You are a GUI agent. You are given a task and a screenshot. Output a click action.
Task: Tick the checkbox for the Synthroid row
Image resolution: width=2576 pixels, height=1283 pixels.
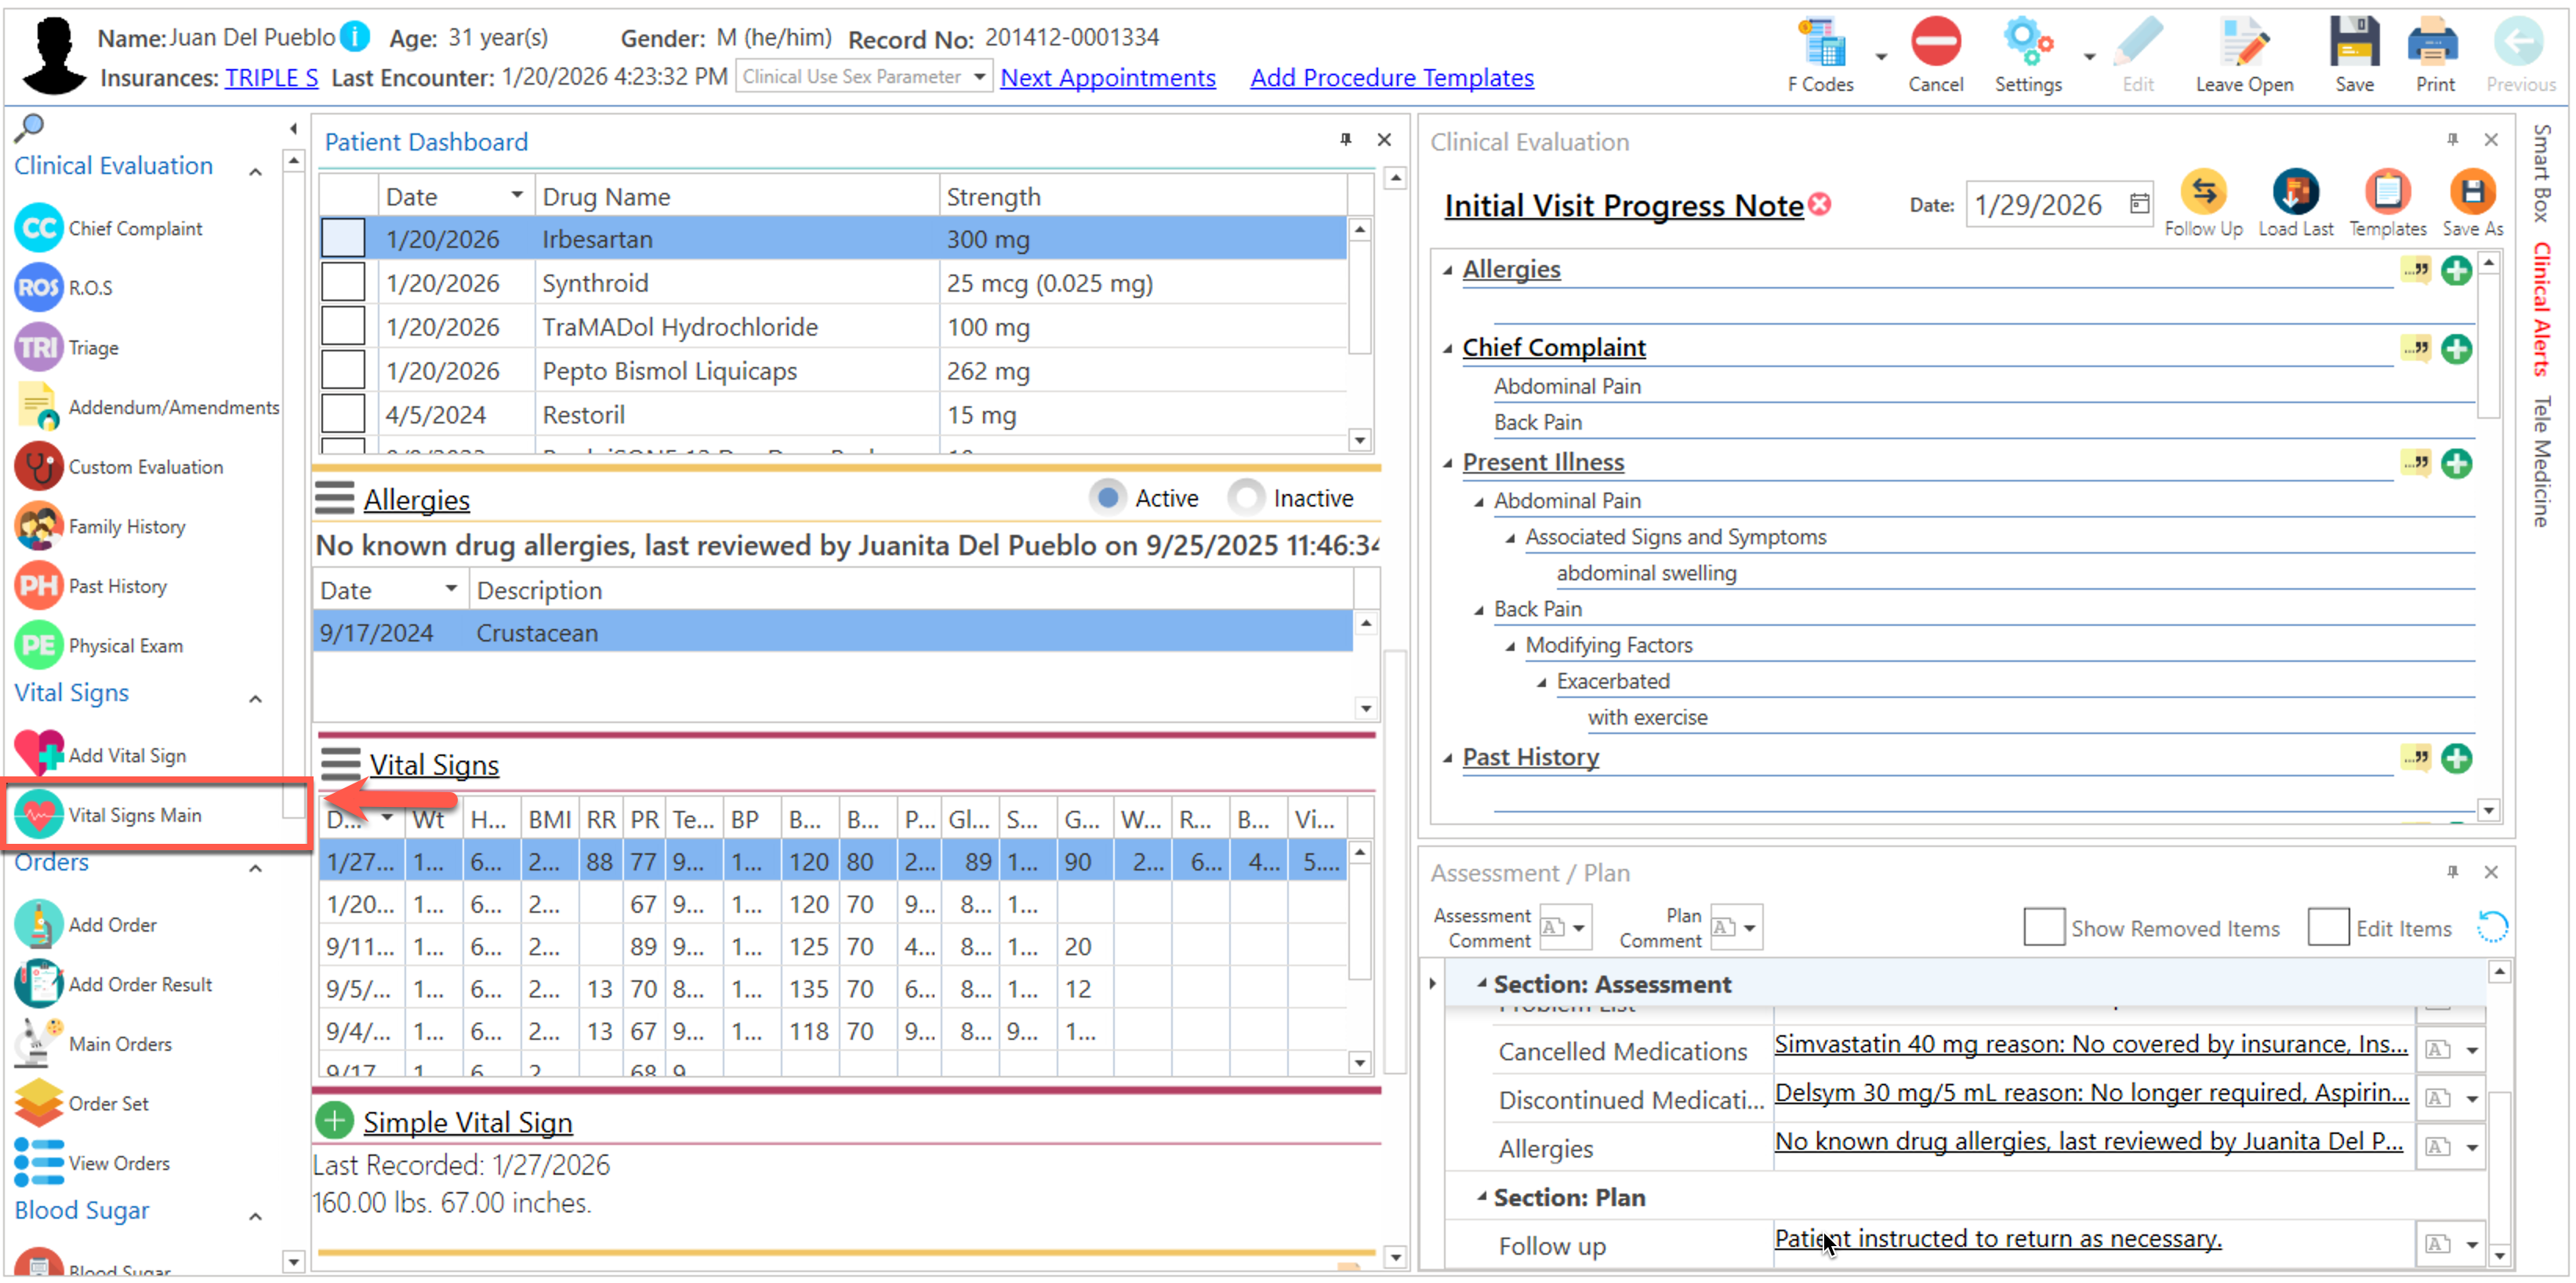(343, 283)
